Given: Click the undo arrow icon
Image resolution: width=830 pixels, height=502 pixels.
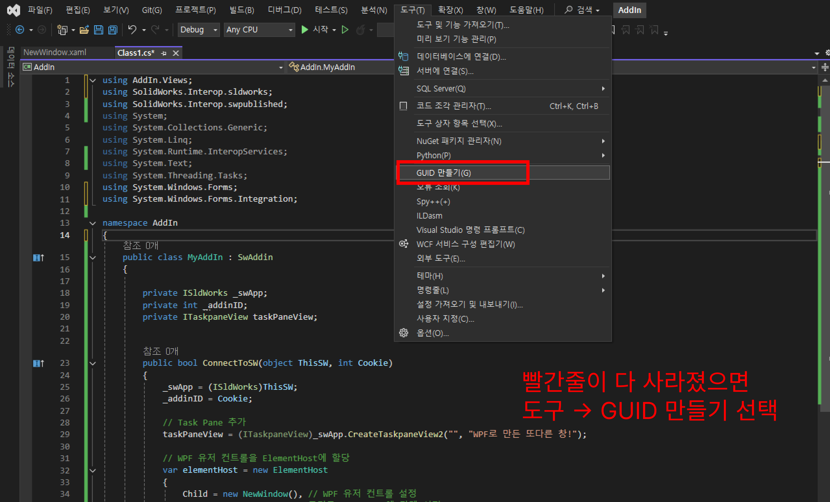Looking at the screenshot, I should [132, 30].
